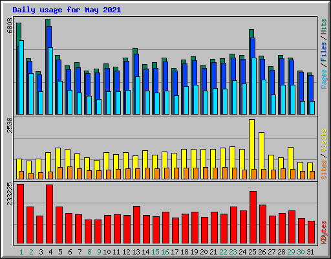Click day 20 on the date axis
331x259 pixels.
(x=204, y=252)
